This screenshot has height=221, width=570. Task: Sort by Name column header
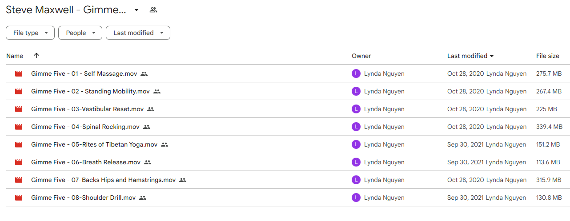coord(15,56)
